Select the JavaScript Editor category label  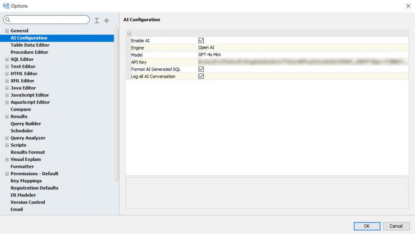pyautogui.click(x=30, y=95)
